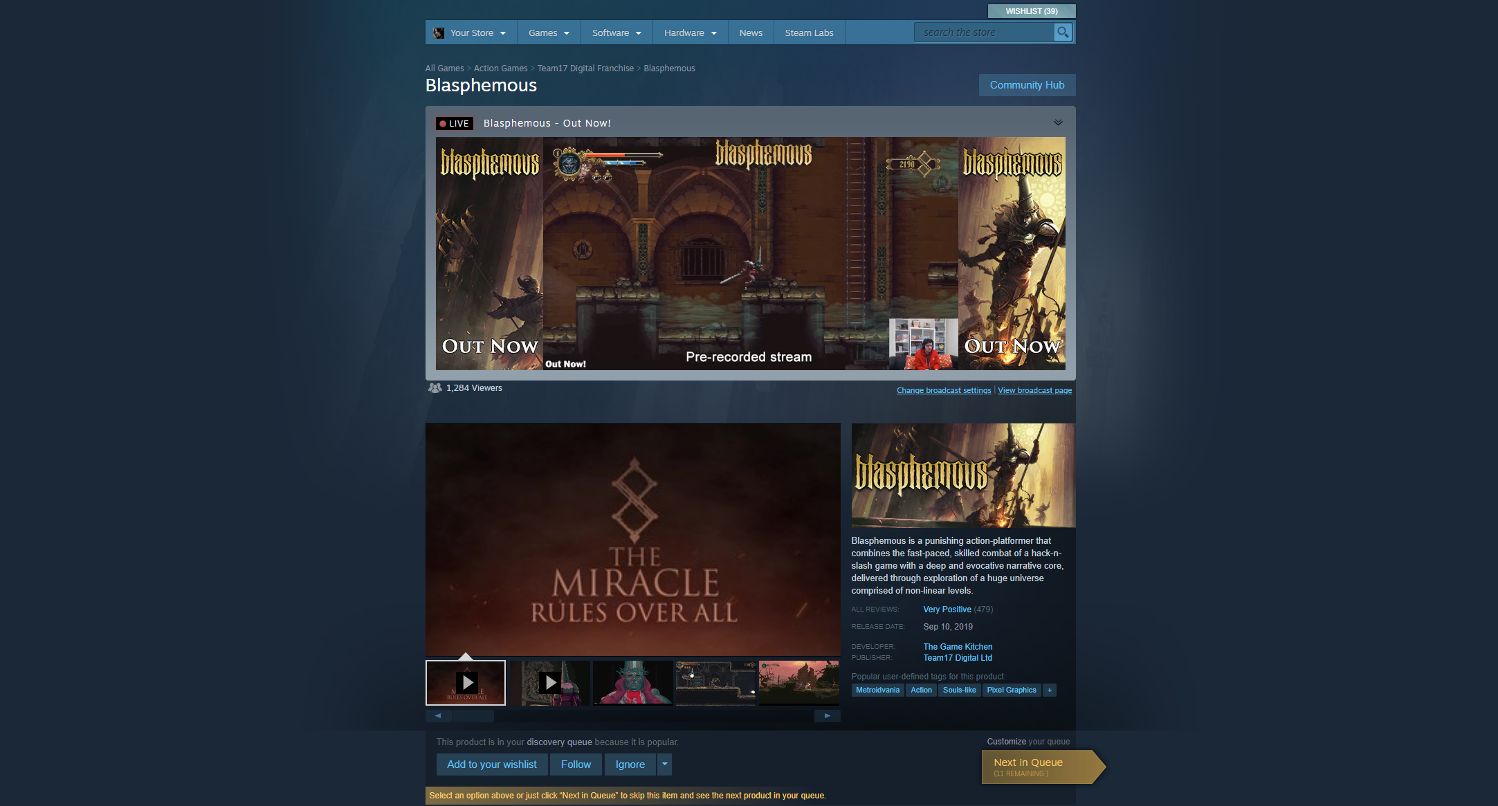Open the Community Hub
1498x806 pixels.
[1027, 85]
